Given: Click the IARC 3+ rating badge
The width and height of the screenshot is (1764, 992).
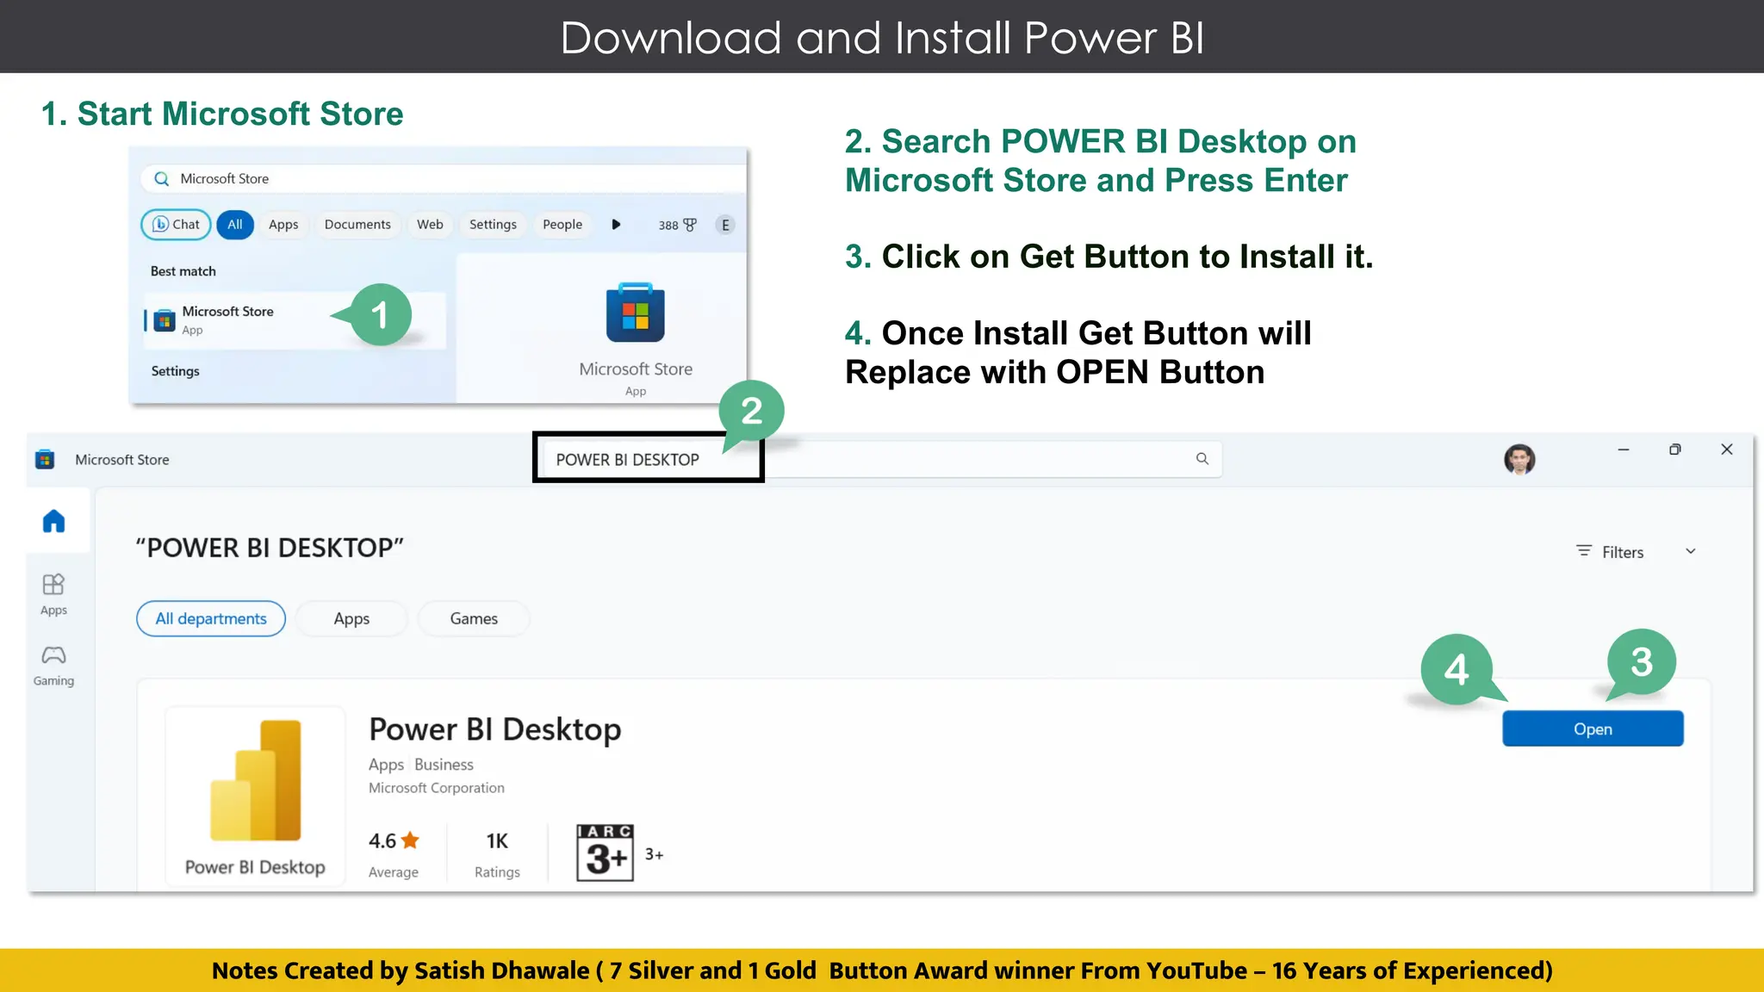Looking at the screenshot, I should click(x=605, y=852).
